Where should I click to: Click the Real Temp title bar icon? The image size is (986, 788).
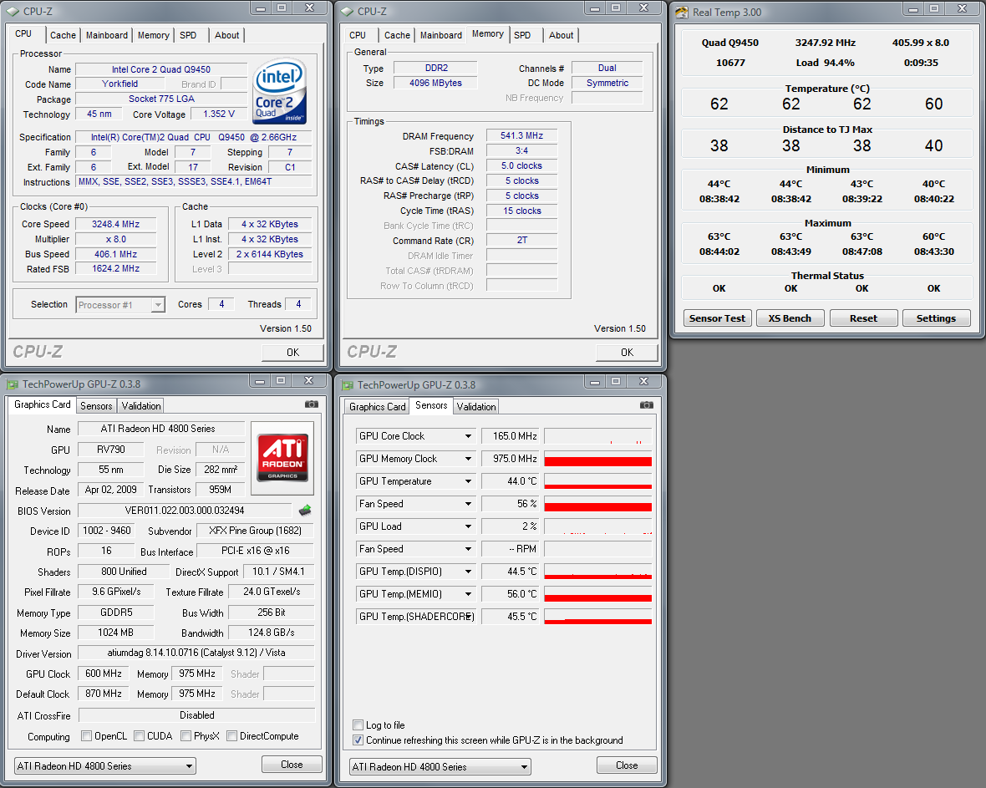click(x=682, y=12)
